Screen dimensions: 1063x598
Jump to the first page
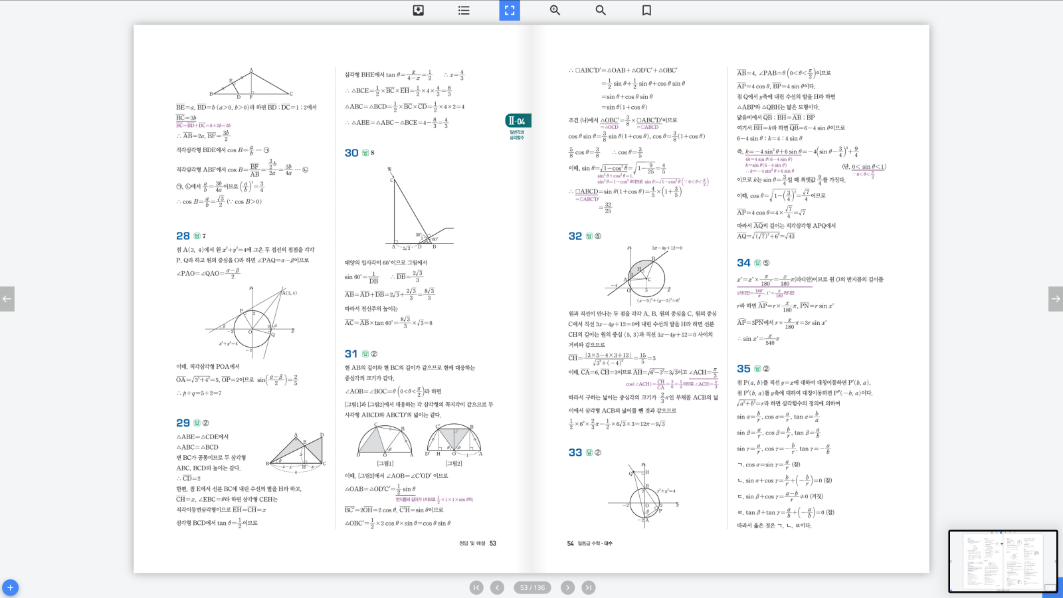476,587
